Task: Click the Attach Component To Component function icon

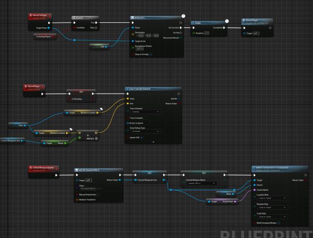Action: pyautogui.click(x=254, y=168)
